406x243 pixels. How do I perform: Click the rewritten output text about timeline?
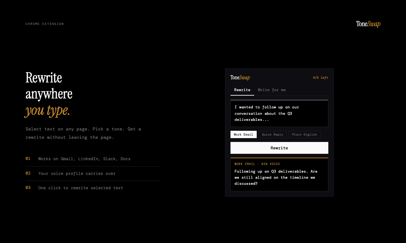click(276, 177)
